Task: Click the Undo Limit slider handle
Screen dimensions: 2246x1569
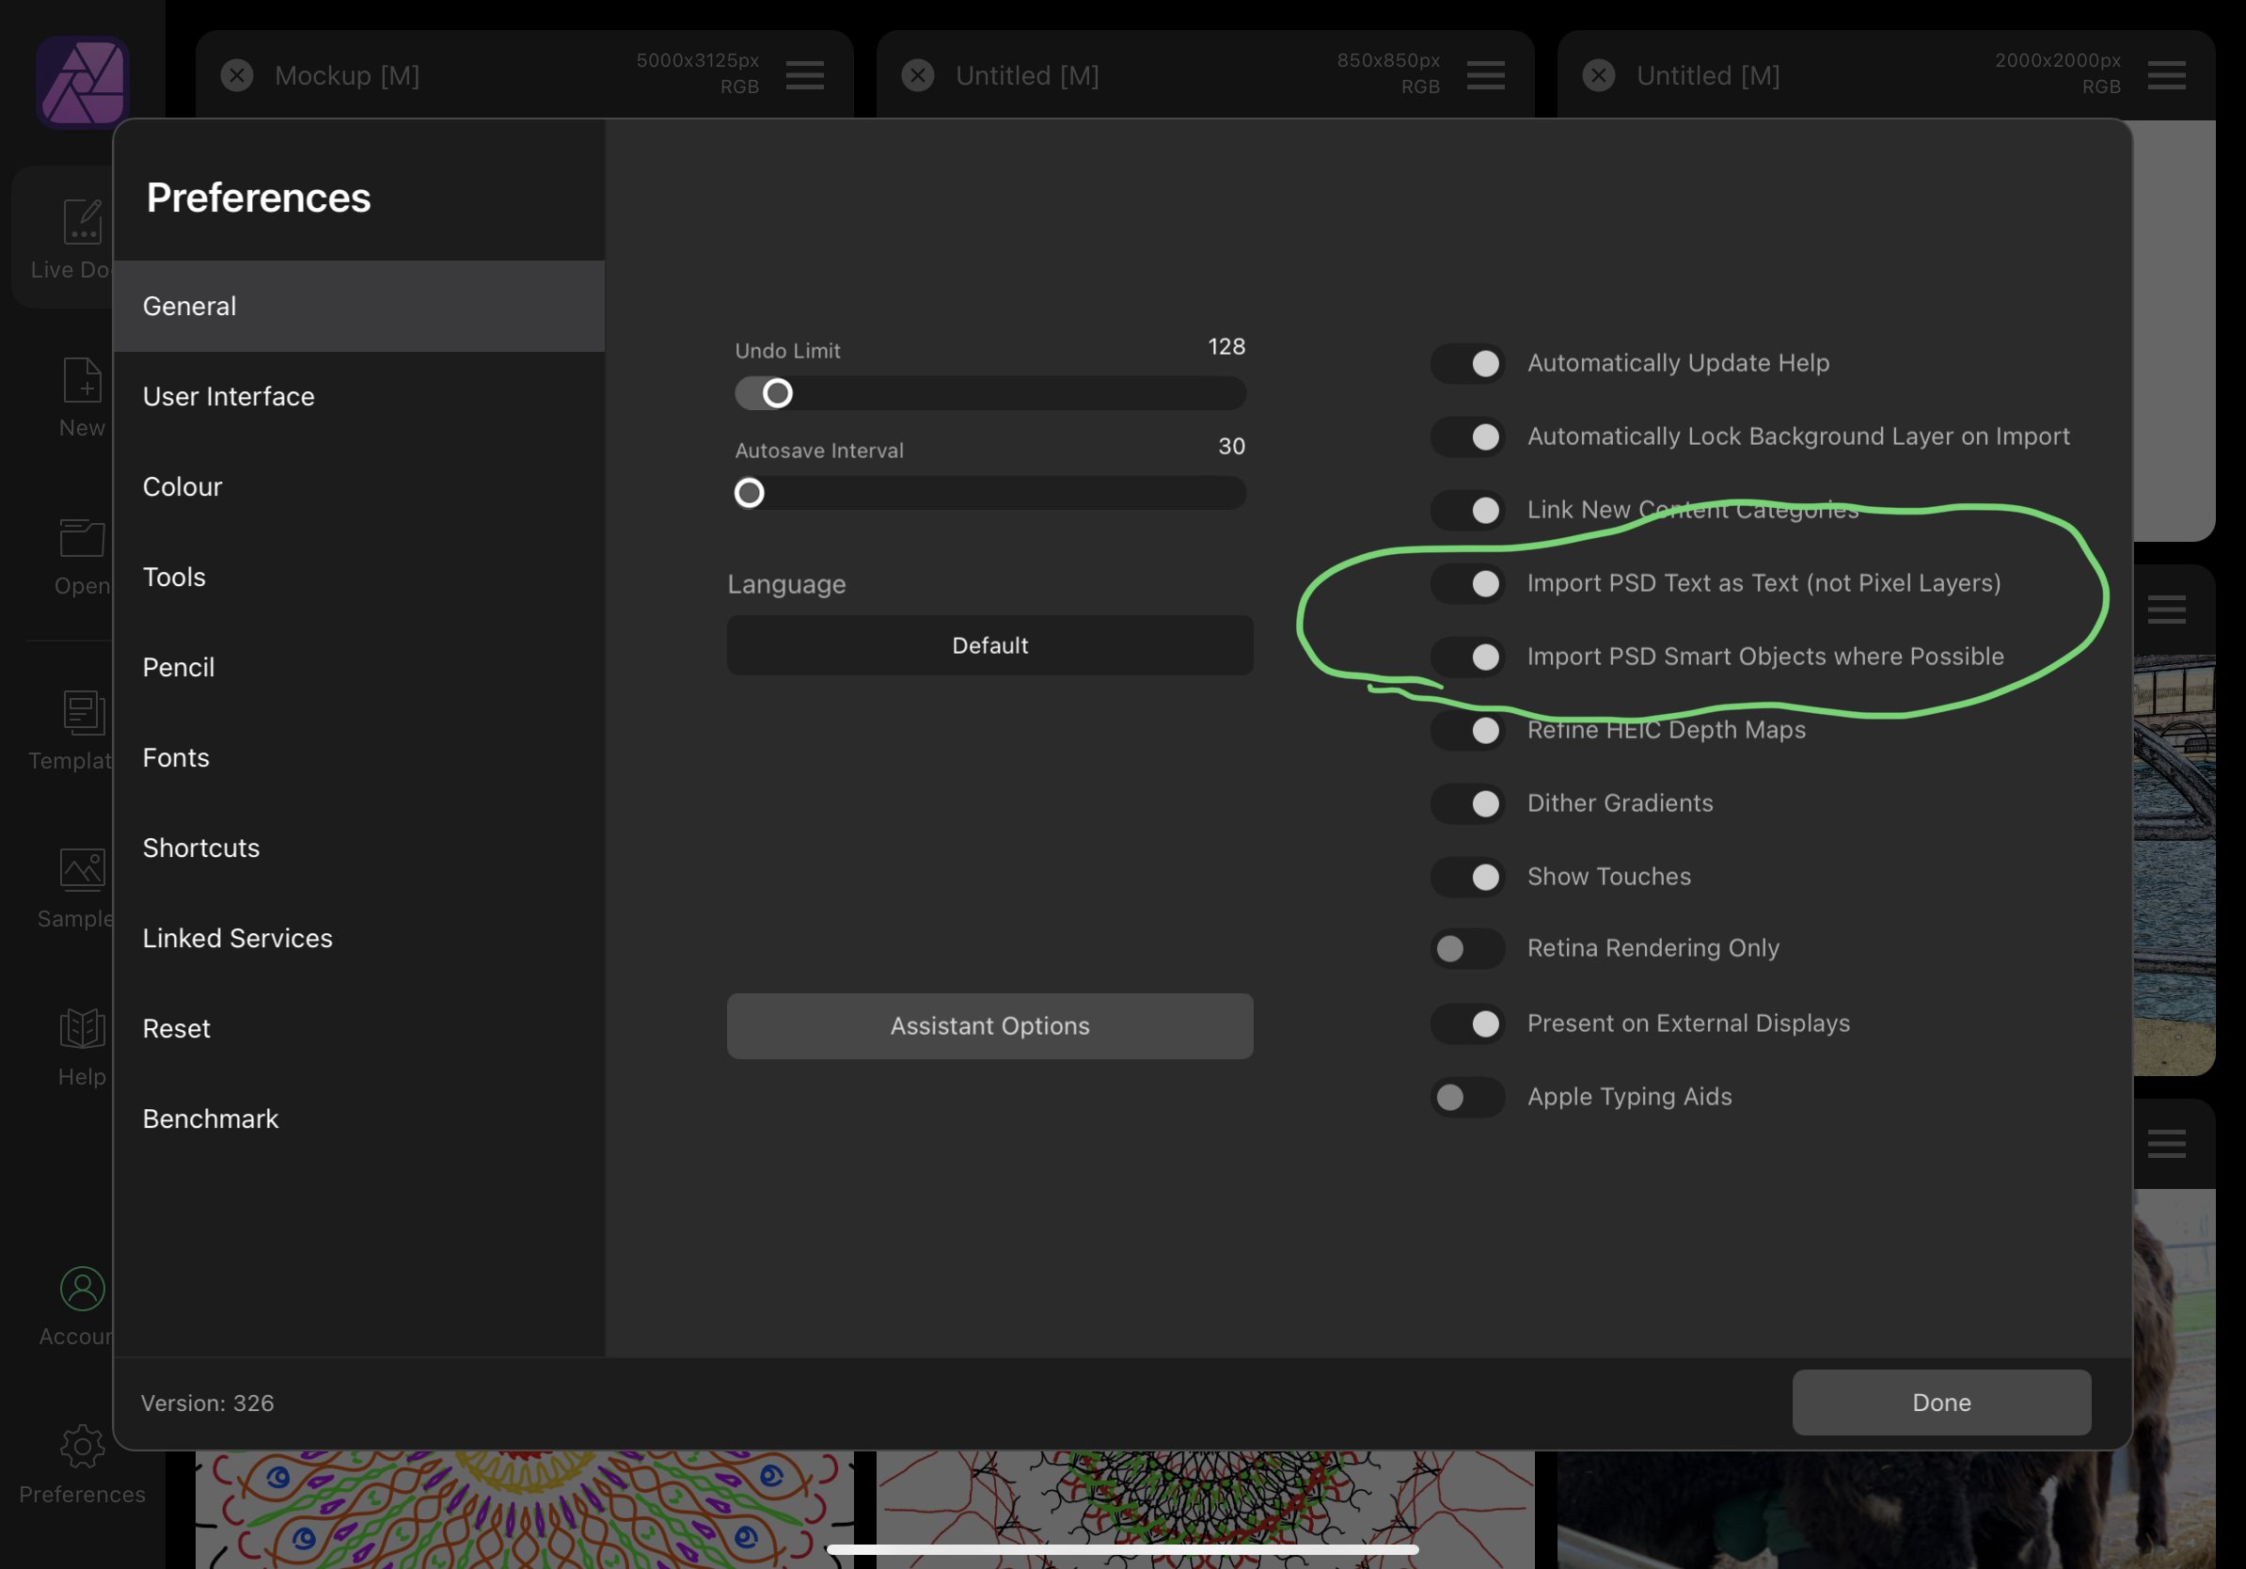Action: (x=778, y=393)
